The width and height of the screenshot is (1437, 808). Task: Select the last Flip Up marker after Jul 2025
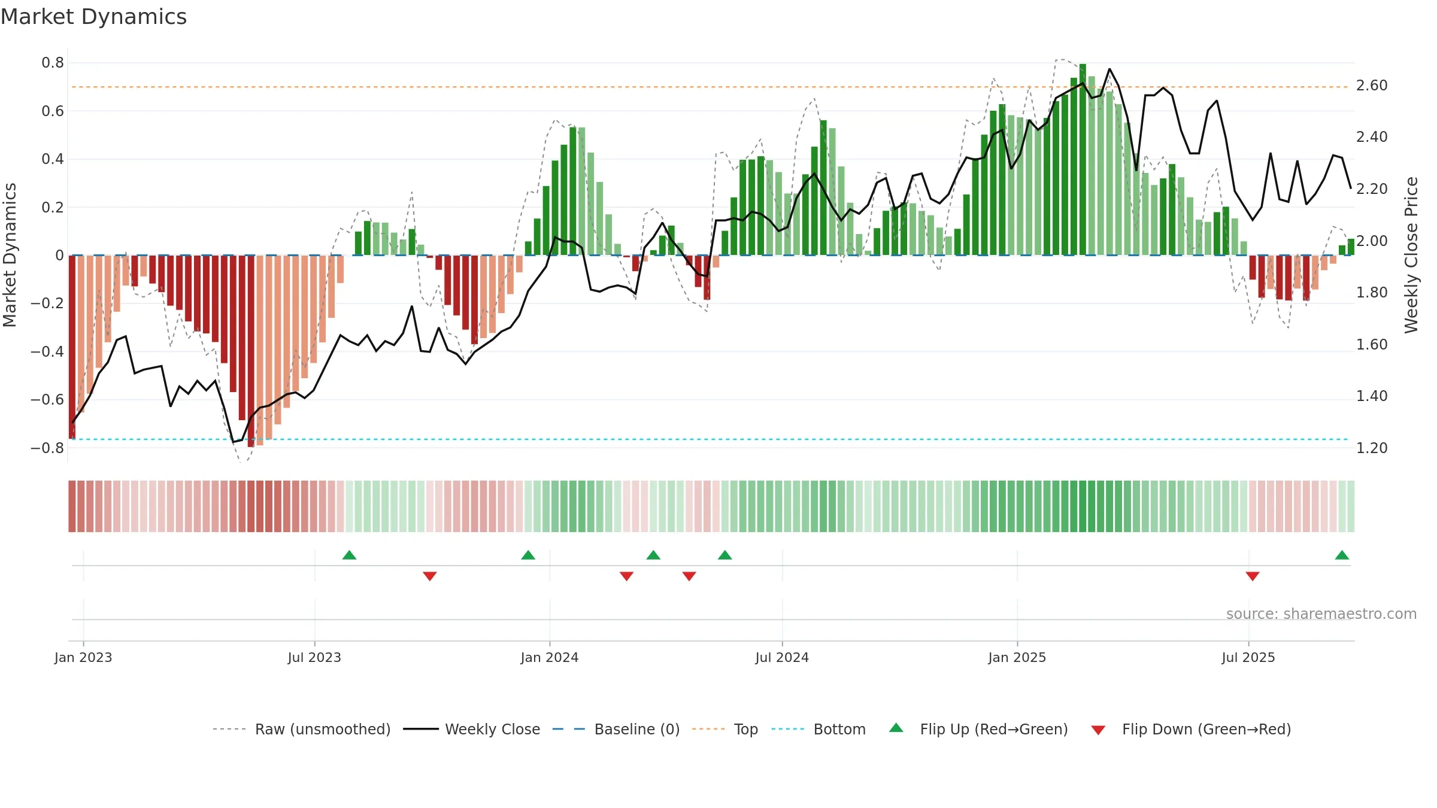(1342, 555)
